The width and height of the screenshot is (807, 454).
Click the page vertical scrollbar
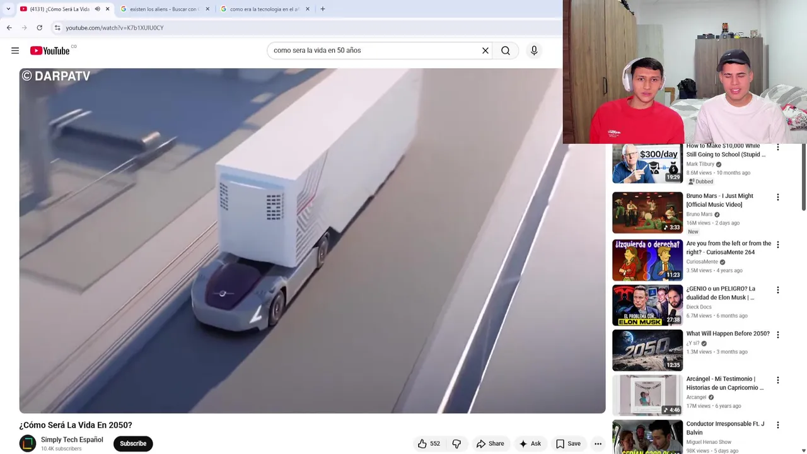pos(803,177)
